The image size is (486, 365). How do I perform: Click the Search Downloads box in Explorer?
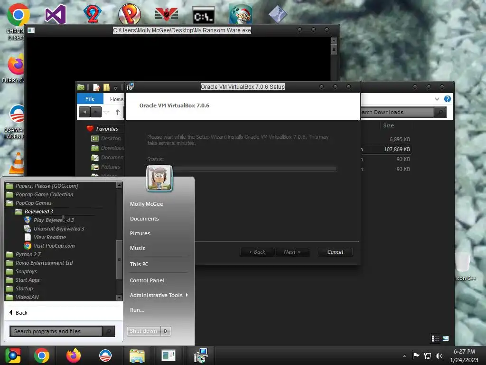397,112
